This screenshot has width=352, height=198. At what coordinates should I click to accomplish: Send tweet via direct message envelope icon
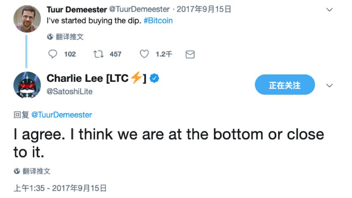point(190,54)
